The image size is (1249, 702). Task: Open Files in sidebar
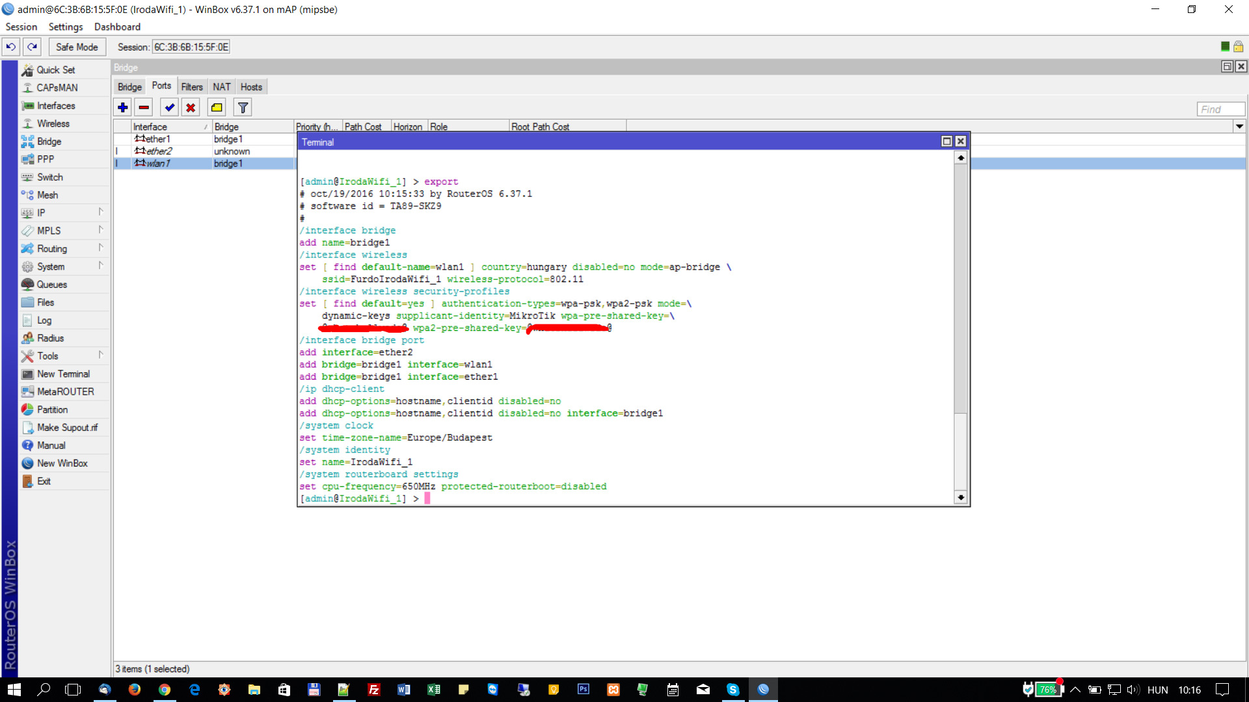pyautogui.click(x=45, y=302)
